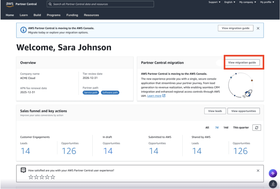
Task: Click the search magnifier icon
Action: pos(50,4)
